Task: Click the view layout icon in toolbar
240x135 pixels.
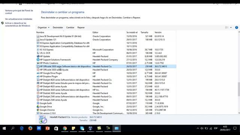Action: [x=226, y=27]
